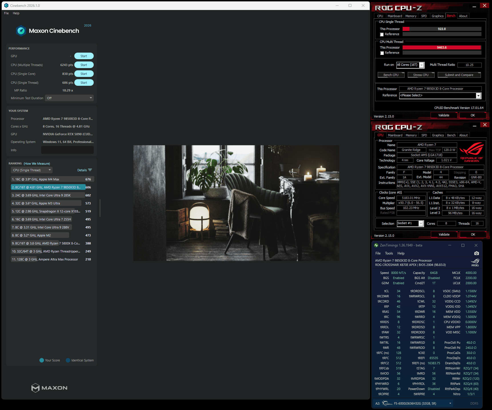Click the Identical System legend icon

click(68, 360)
